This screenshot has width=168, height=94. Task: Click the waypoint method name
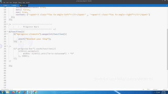pyautogui.click(x=47, y=34)
